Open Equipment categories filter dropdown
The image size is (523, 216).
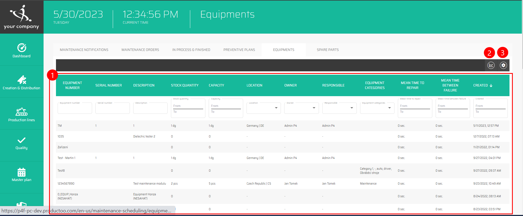click(389, 108)
